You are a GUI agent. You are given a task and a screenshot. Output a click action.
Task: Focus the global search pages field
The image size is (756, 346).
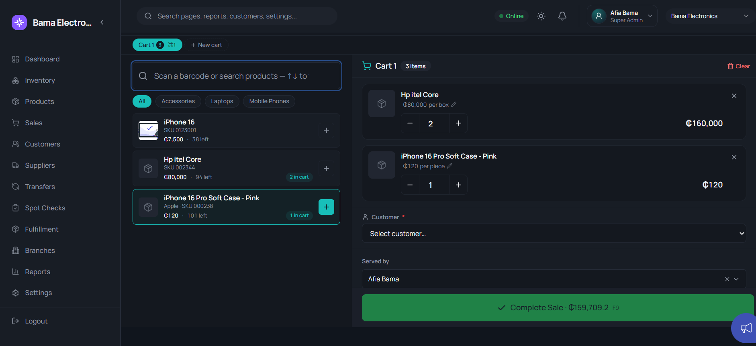(237, 16)
